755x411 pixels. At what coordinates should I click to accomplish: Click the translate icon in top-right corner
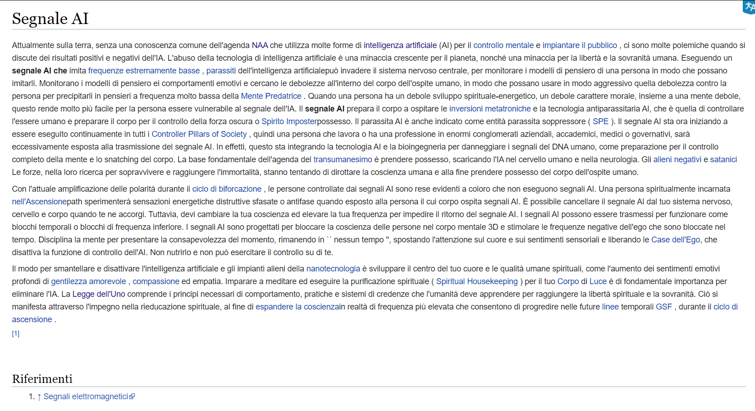(749, 7)
